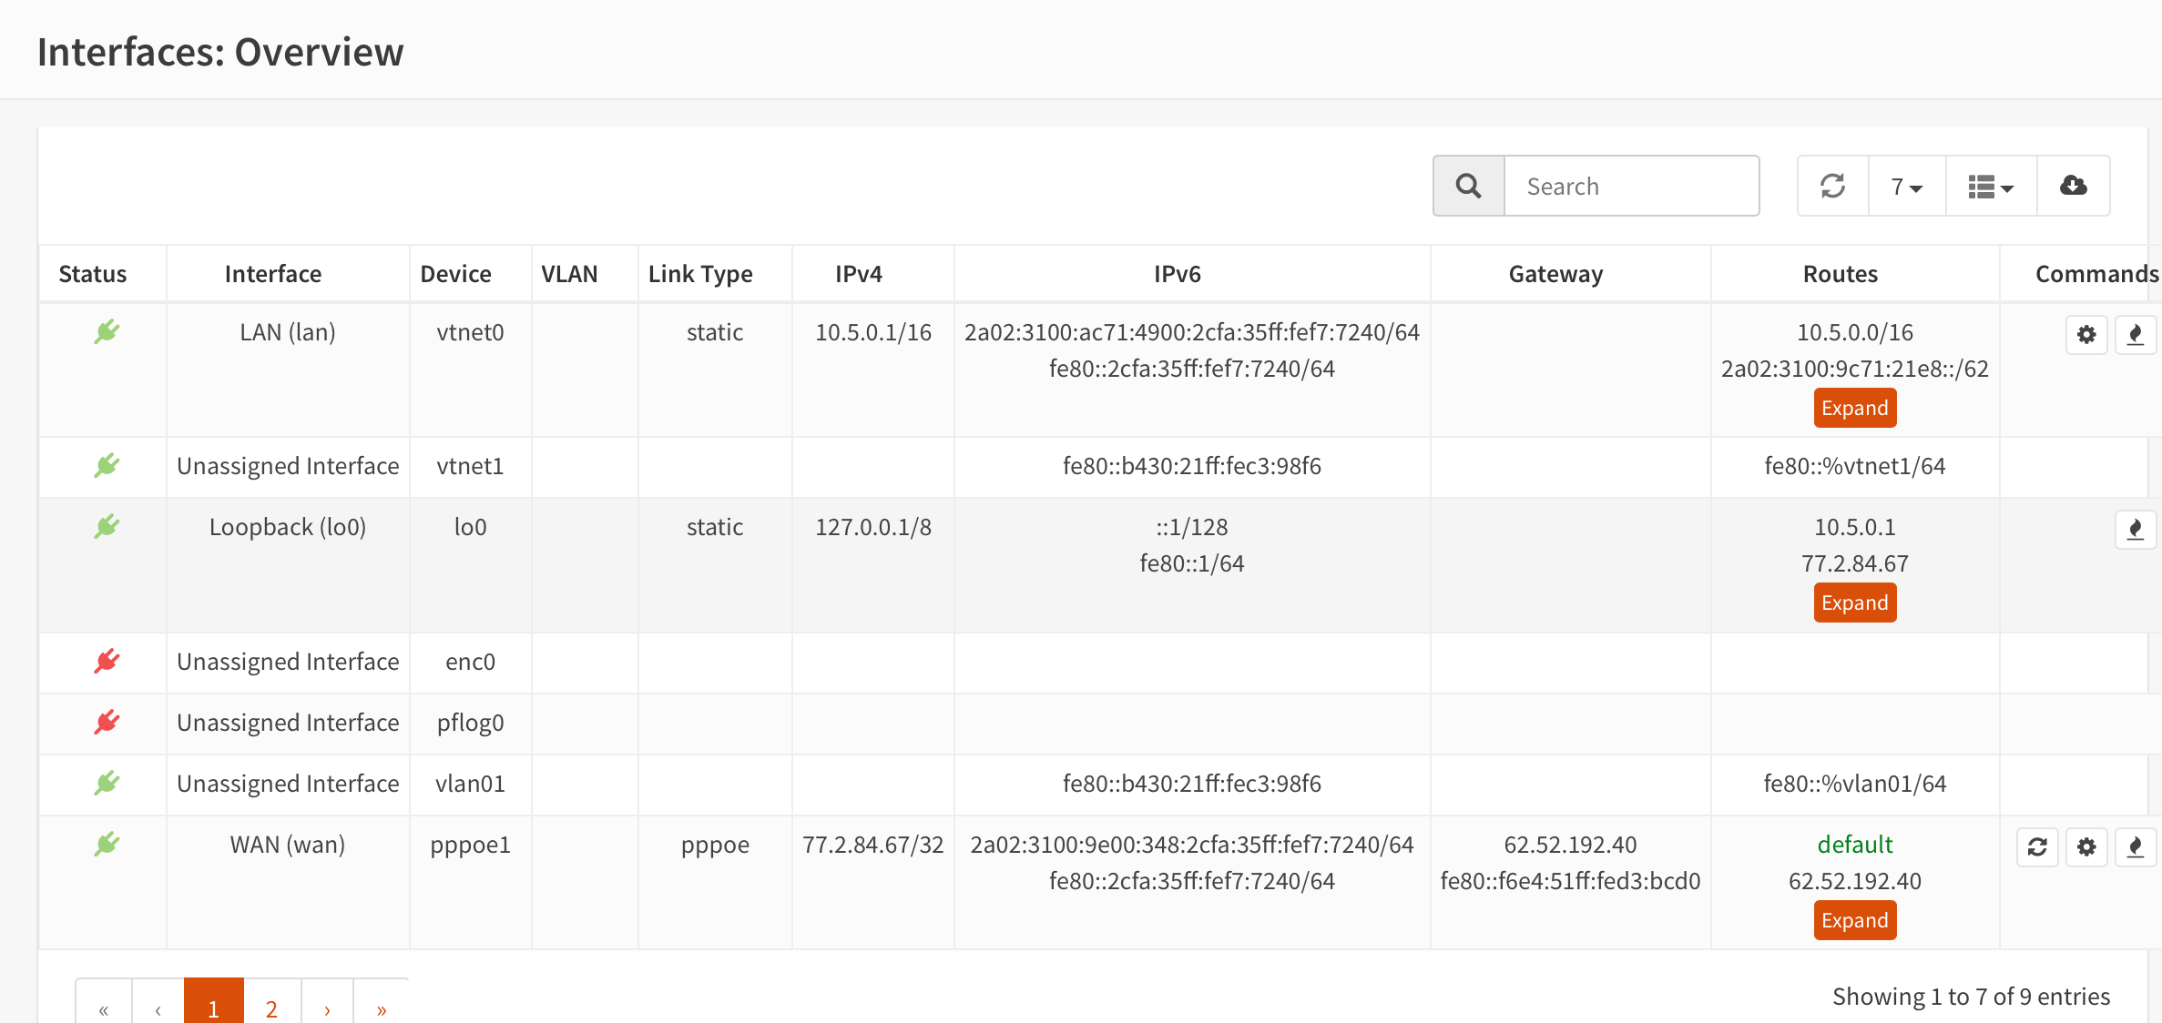The image size is (2162, 1023).
Task: Open the rows-per-page dropdown showing 7
Action: [1906, 186]
